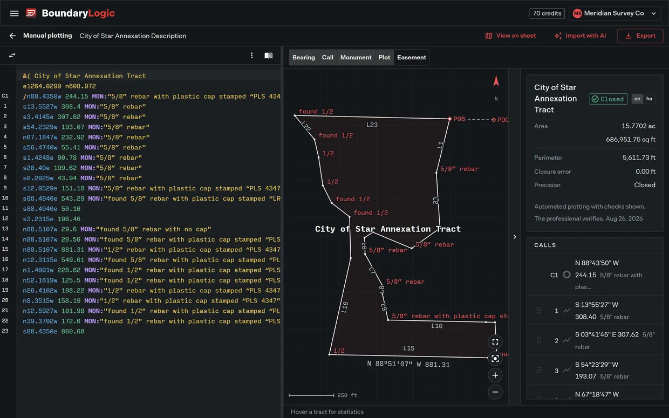Click the L10 line label on the plot
The width and height of the screenshot is (669, 418).
(x=437, y=326)
